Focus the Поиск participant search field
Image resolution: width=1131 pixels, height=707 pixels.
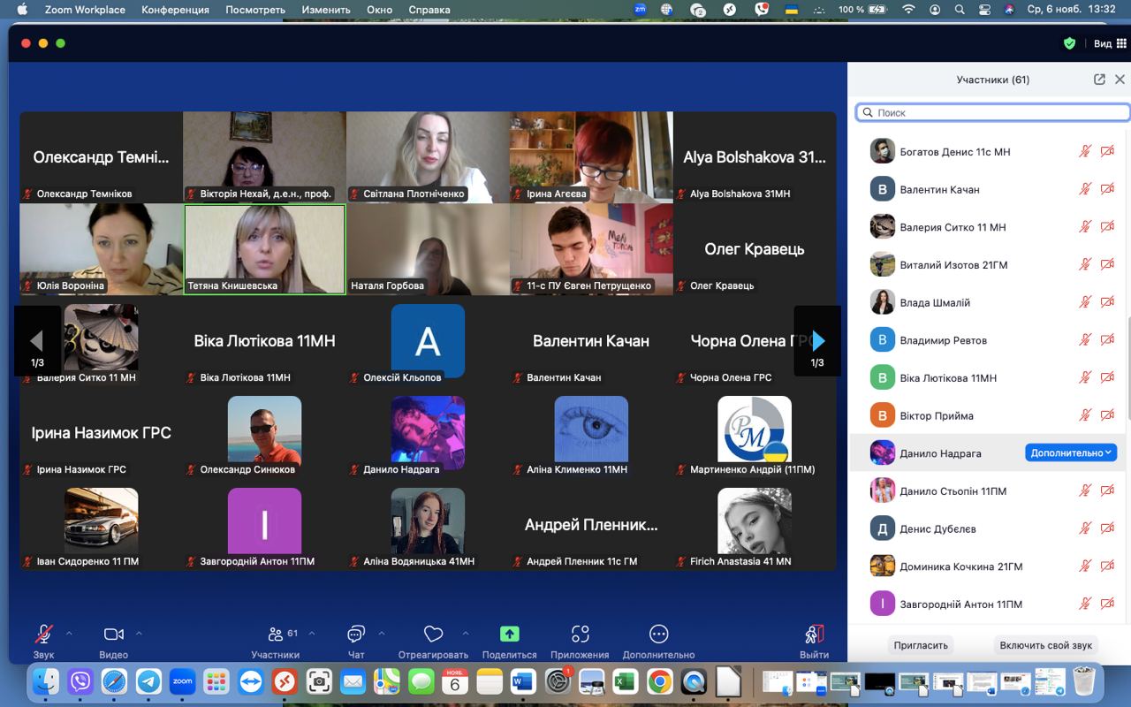(992, 112)
